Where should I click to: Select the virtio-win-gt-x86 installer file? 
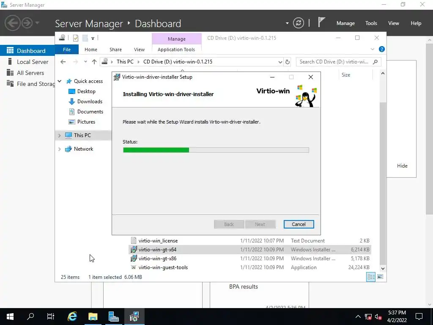click(249, 259)
